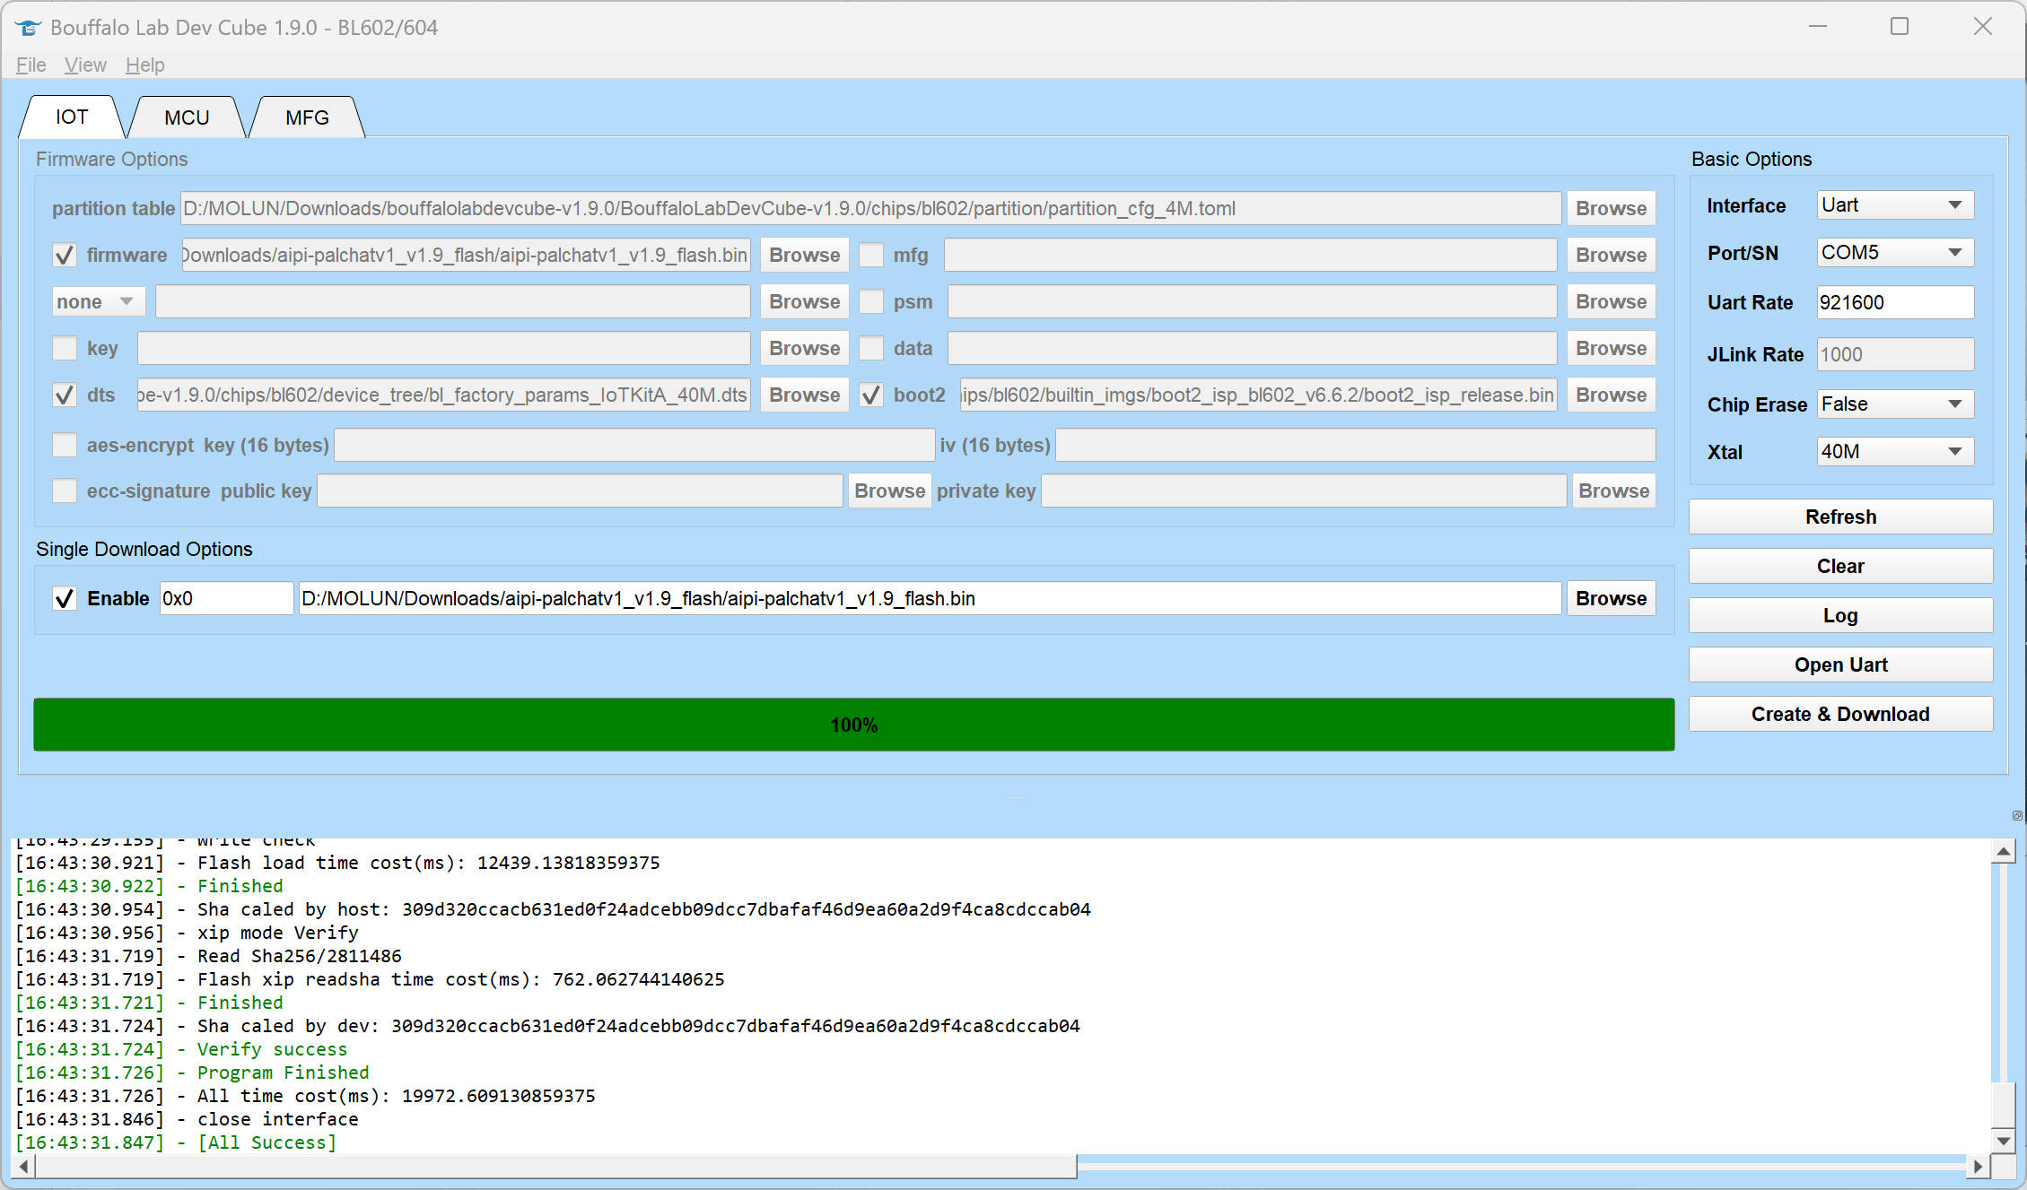Image resolution: width=2027 pixels, height=1190 pixels.
Task: Switch to the MFG tab
Action: [x=307, y=117]
